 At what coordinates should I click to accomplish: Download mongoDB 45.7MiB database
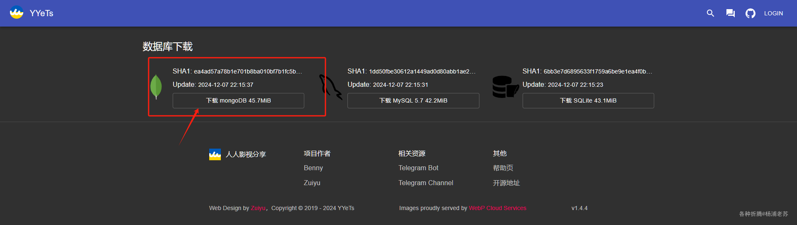tap(238, 100)
